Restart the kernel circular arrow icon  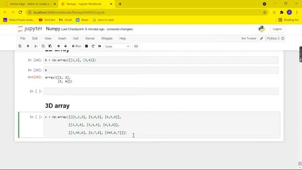[x=93, y=46]
